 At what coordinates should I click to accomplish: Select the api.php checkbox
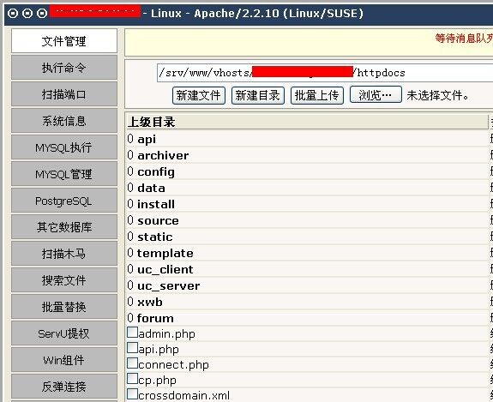[x=132, y=348]
